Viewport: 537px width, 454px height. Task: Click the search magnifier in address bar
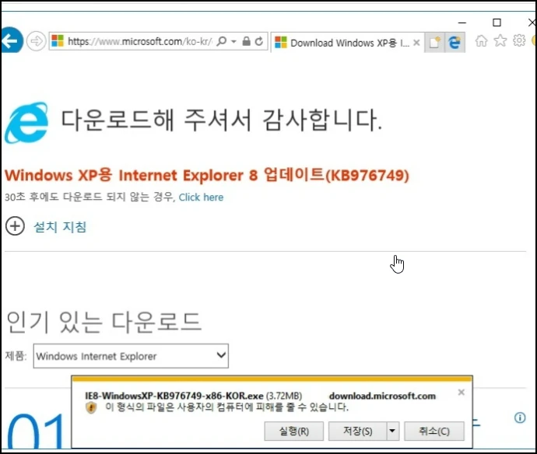(x=222, y=41)
